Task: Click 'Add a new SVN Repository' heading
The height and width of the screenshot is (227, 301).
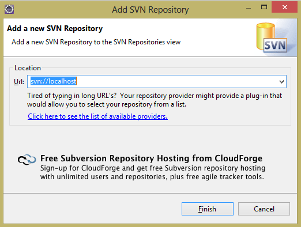Action: click(x=55, y=29)
